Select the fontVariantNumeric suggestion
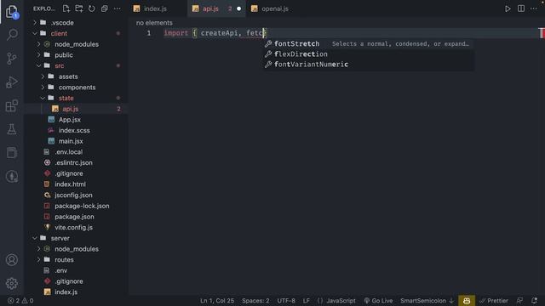This screenshot has height=306, width=545. (x=369, y=65)
